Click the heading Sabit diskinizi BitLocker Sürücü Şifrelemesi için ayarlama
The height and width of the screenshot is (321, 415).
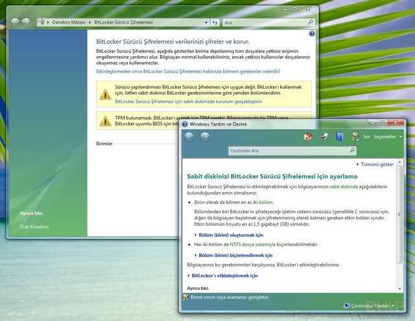[272, 176]
